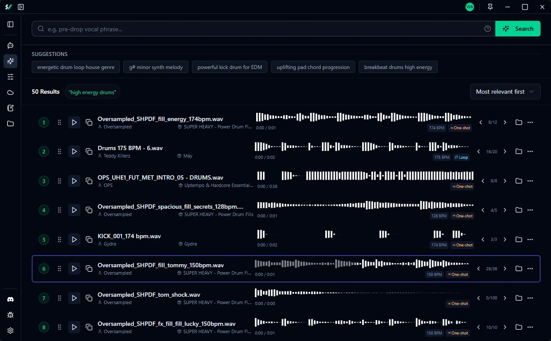Open the filters sliders icon in sidebar

(10, 77)
